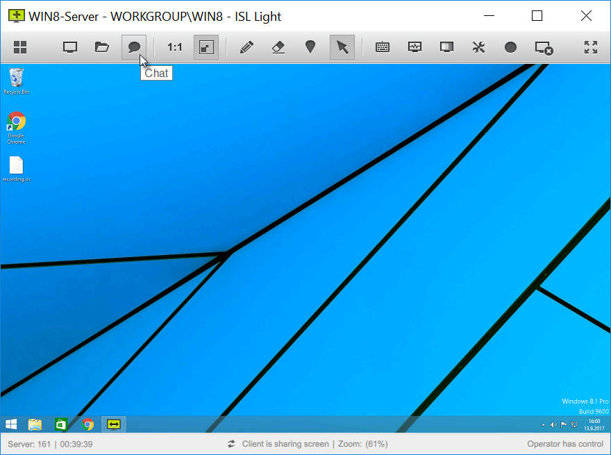Open remote Windows Start button
The image size is (611, 455).
[11, 424]
